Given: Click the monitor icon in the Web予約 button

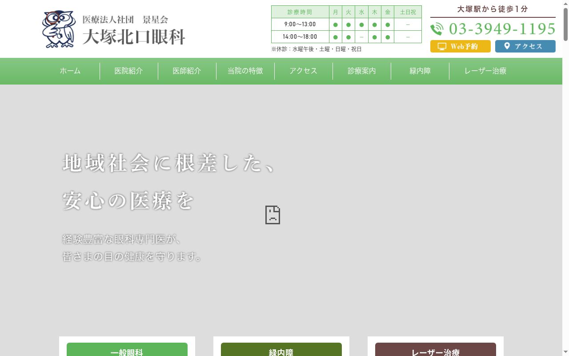Looking at the screenshot, I should coord(442,46).
